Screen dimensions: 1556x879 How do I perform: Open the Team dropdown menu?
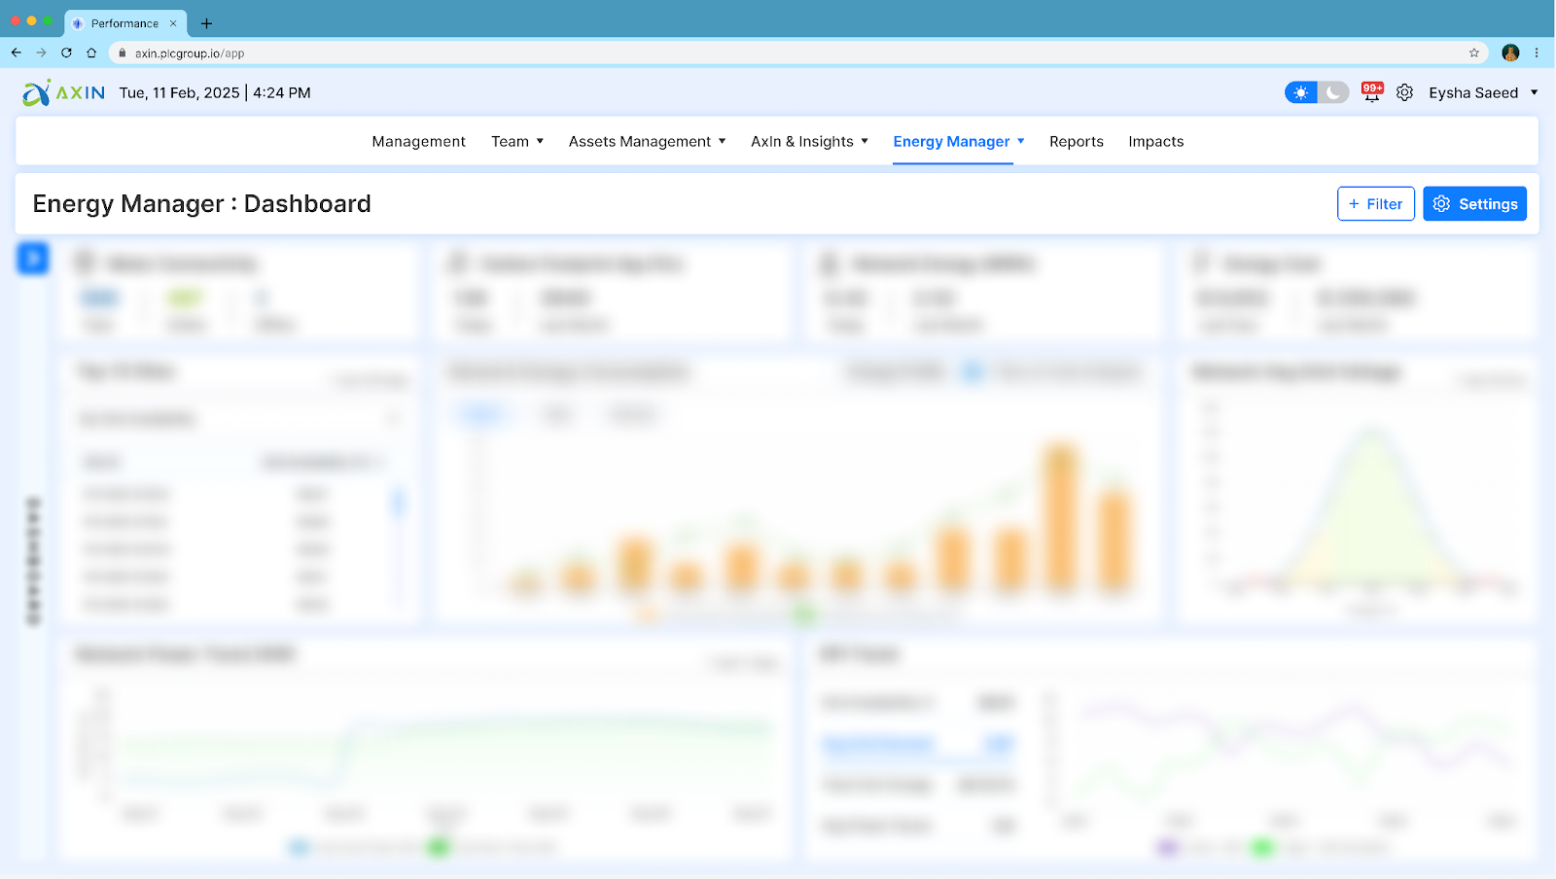point(516,142)
